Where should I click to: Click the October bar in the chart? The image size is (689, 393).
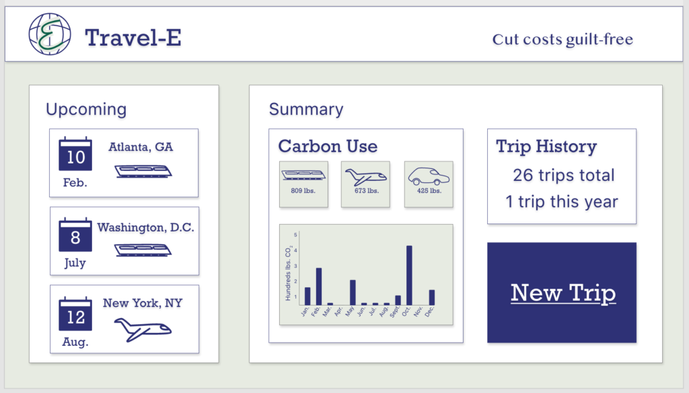coord(409,275)
